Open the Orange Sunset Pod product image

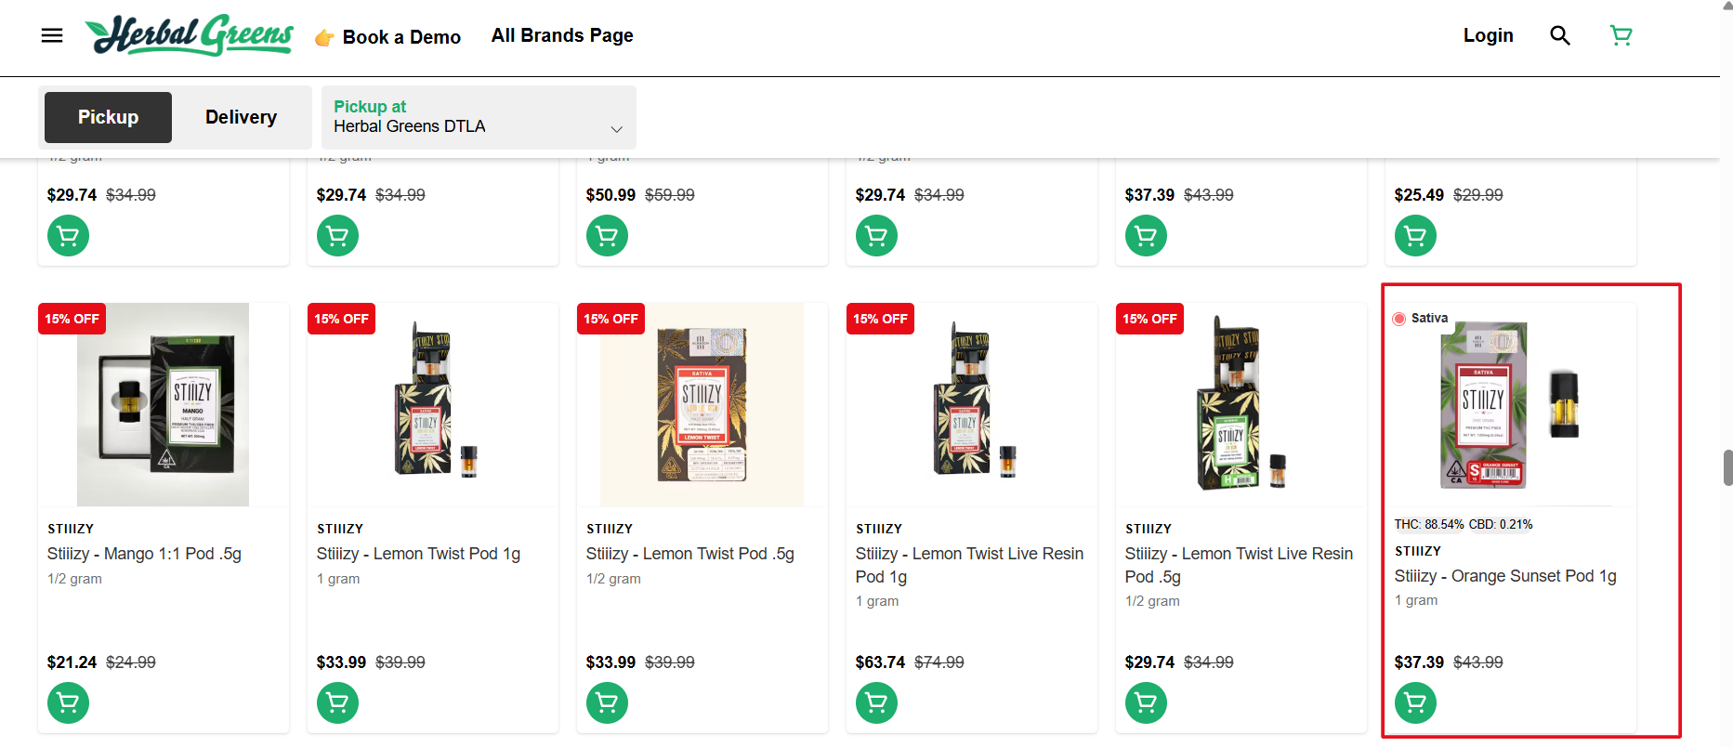1510,405
